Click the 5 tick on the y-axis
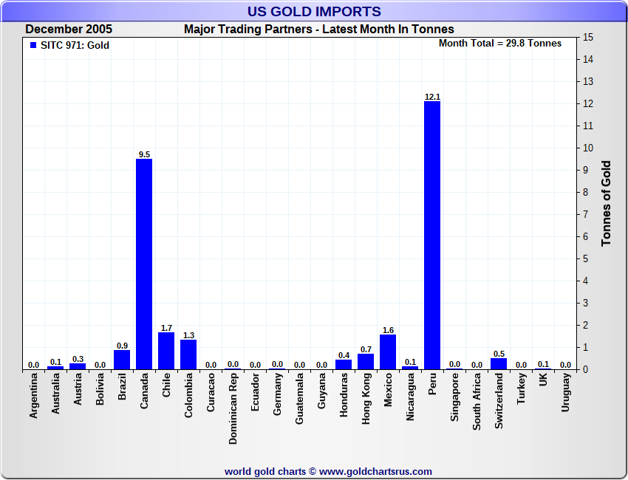Image resolution: width=628 pixels, height=480 pixels. (x=586, y=259)
